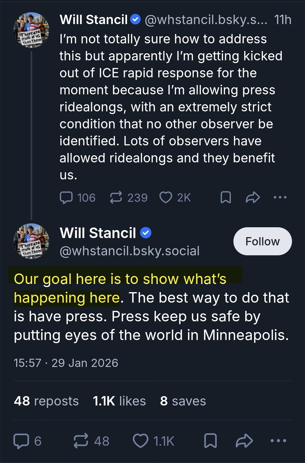
Task: Like the main post with 1.1K likes
Action: point(141,441)
